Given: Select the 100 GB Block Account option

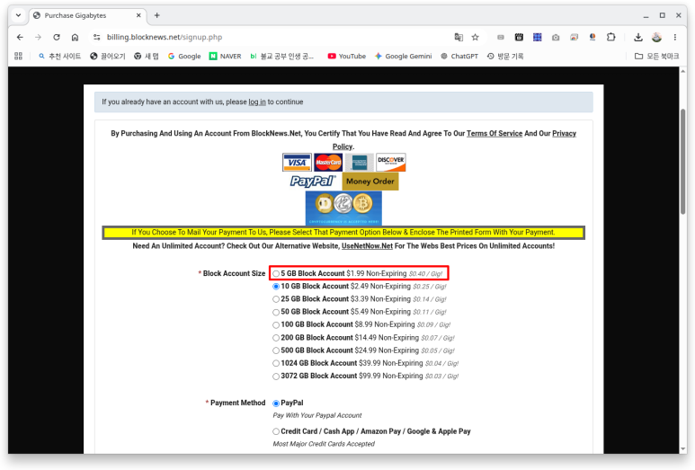Looking at the screenshot, I should 276,325.
